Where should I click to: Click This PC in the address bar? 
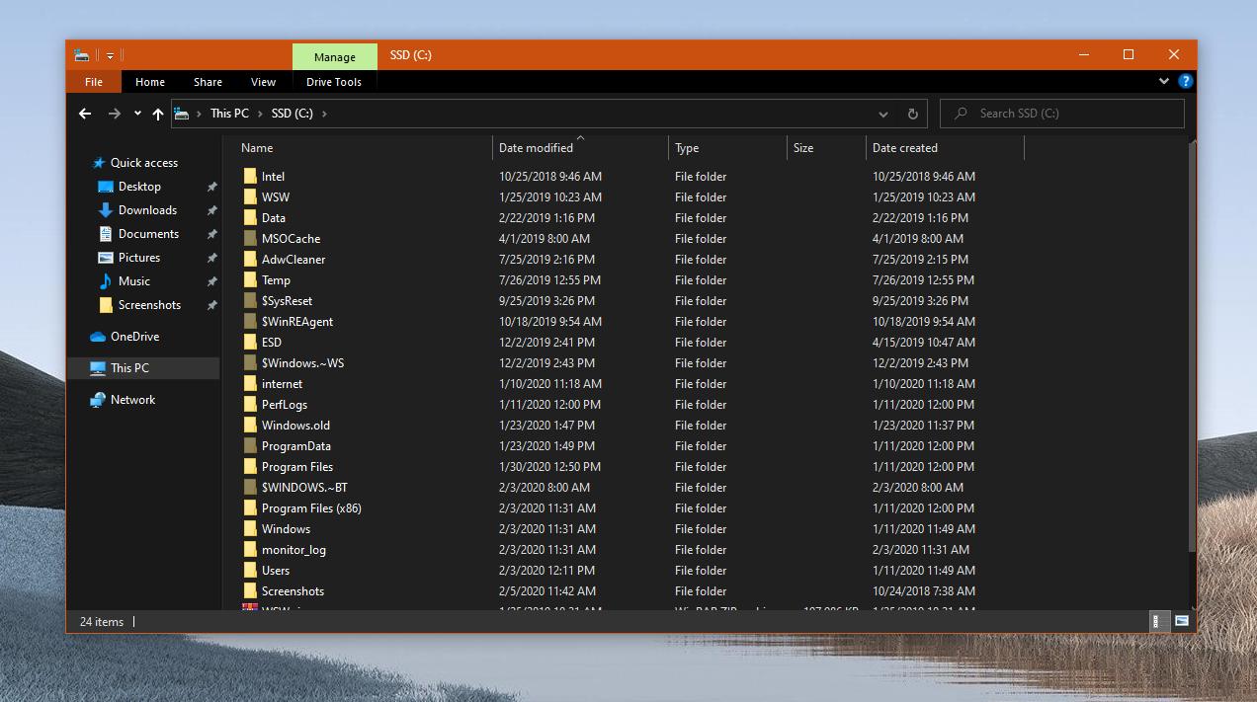pos(229,114)
